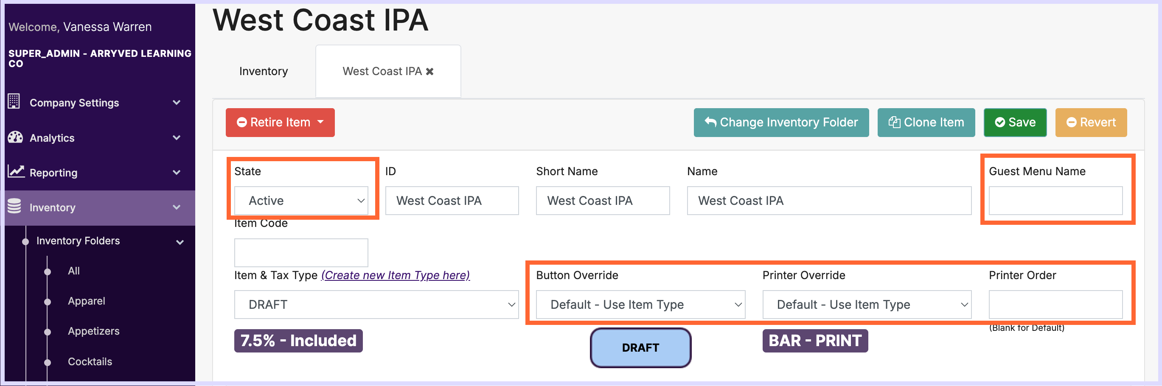Open the Button Override dropdown

(640, 305)
